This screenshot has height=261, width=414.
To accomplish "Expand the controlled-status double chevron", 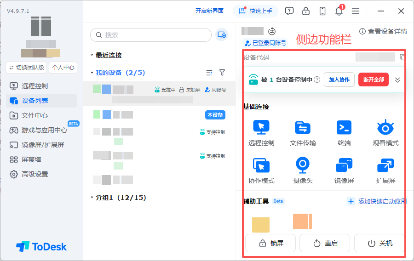I will coord(397,80).
